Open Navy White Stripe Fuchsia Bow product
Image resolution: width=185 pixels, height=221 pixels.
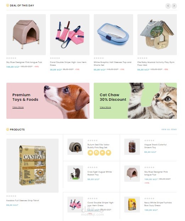[x=158, y=204]
